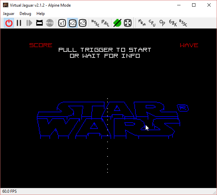Toggle the green blur filter icon
The width and height of the screenshot is (217, 195).
pyautogui.click(x=117, y=23)
